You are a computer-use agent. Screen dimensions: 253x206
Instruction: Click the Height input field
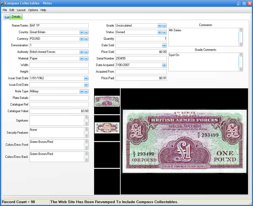click(59, 72)
